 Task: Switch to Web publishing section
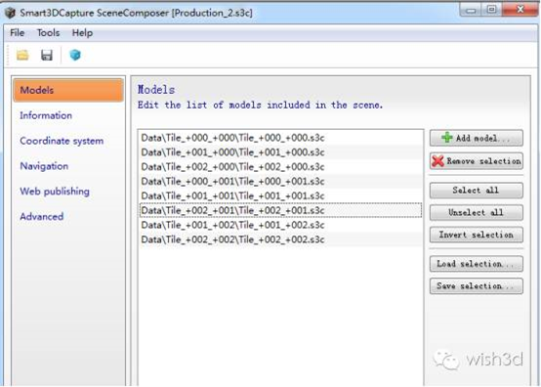(55, 192)
